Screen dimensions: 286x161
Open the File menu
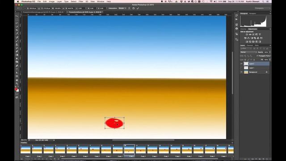(x=39, y=1)
